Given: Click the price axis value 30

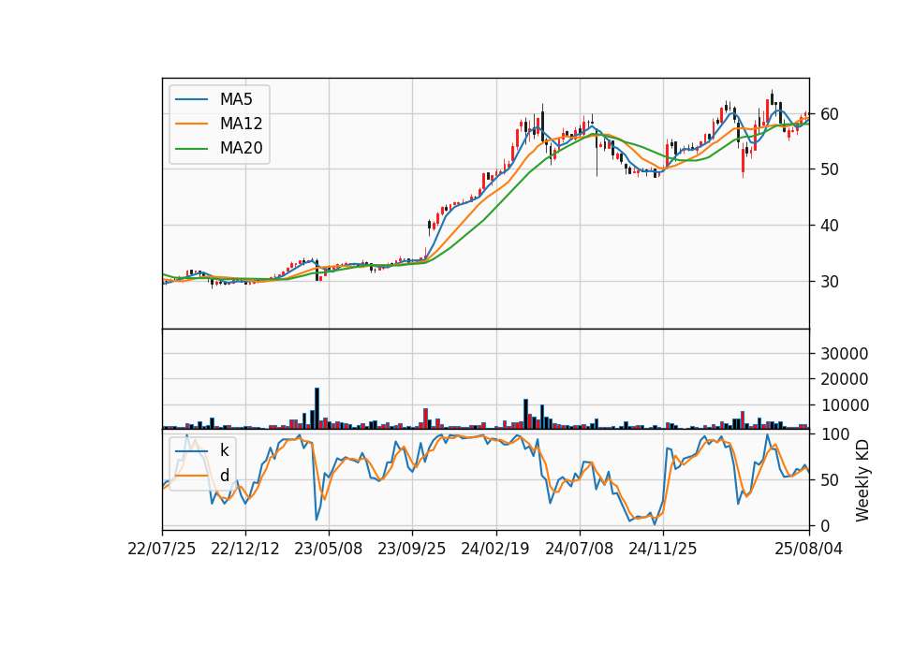Looking at the screenshot, I should pyautogui.click(x=830, y=282).
